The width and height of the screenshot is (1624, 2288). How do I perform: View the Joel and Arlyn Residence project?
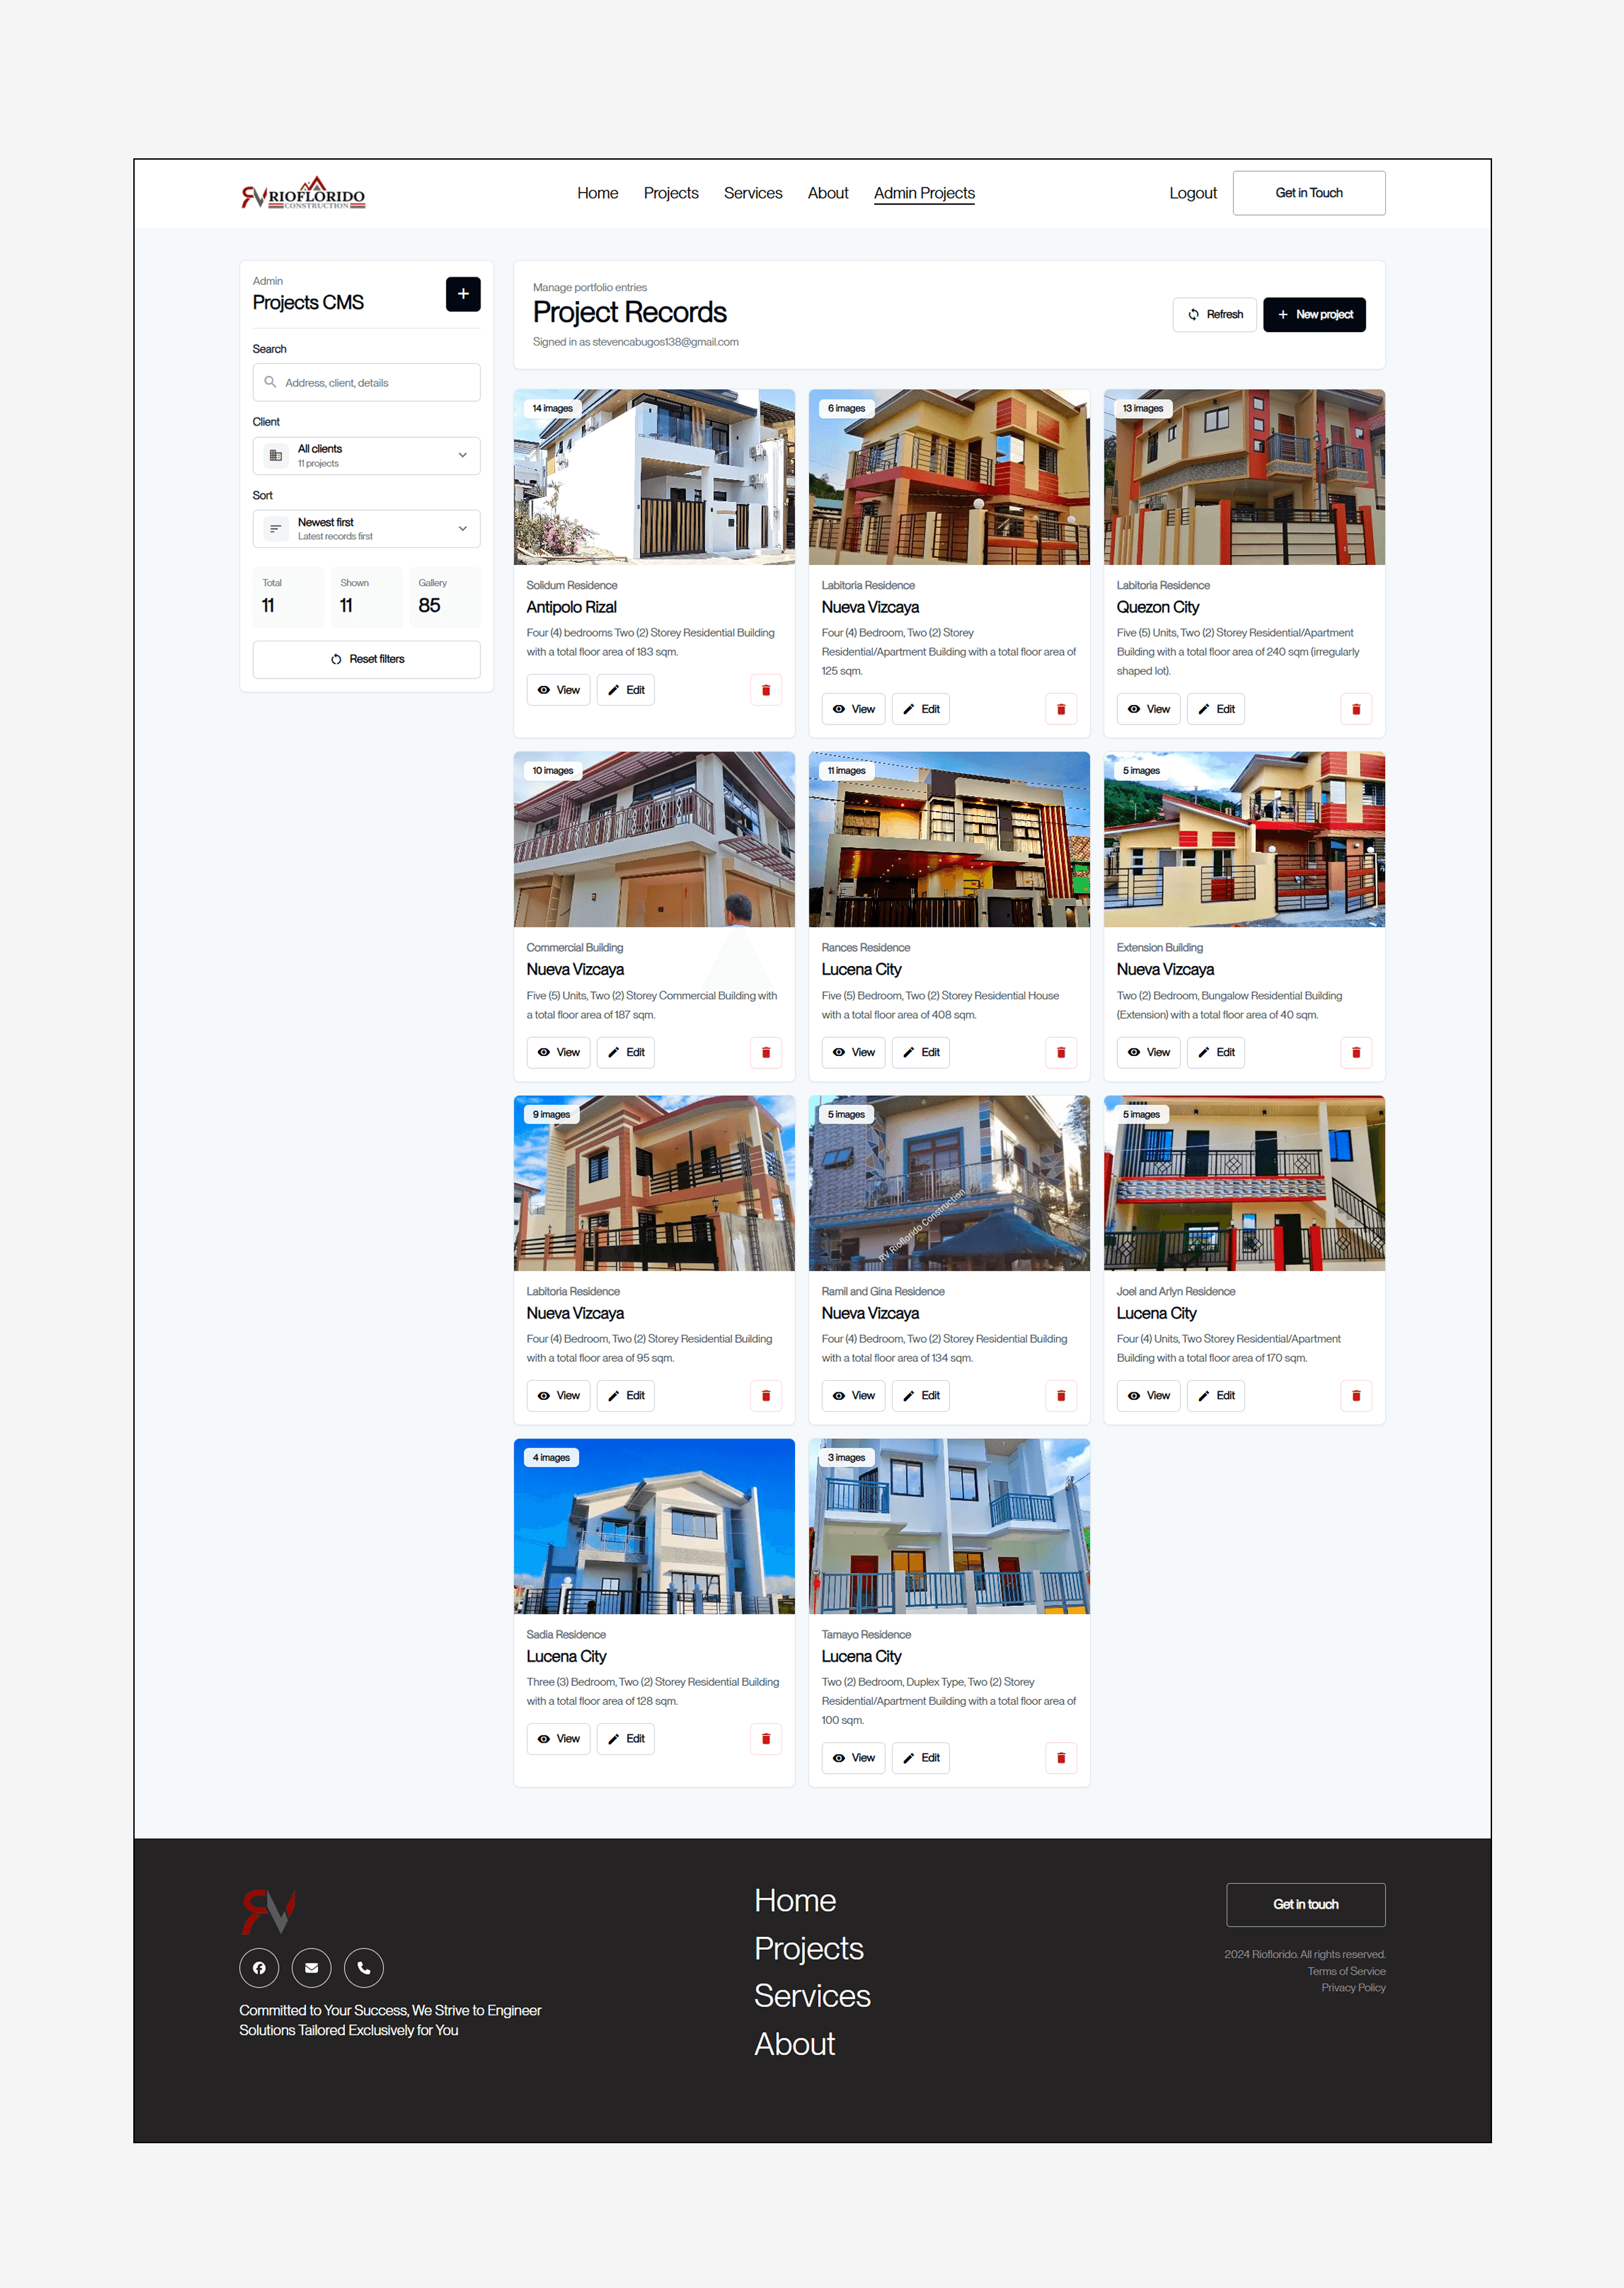coord(1148,1396)
